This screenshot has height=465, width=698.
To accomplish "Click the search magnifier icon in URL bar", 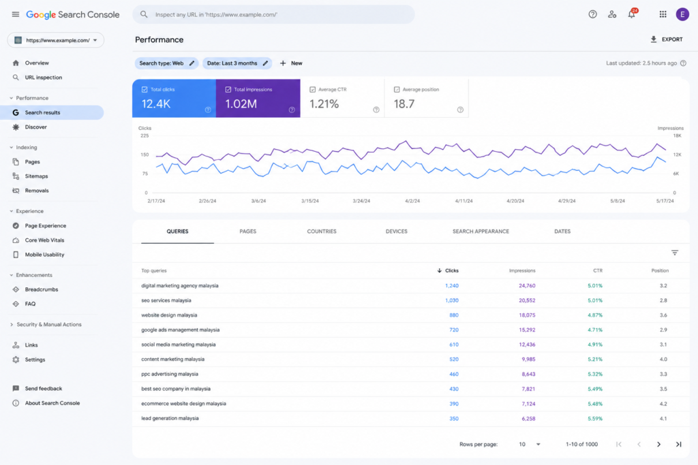I will [144, 14].
